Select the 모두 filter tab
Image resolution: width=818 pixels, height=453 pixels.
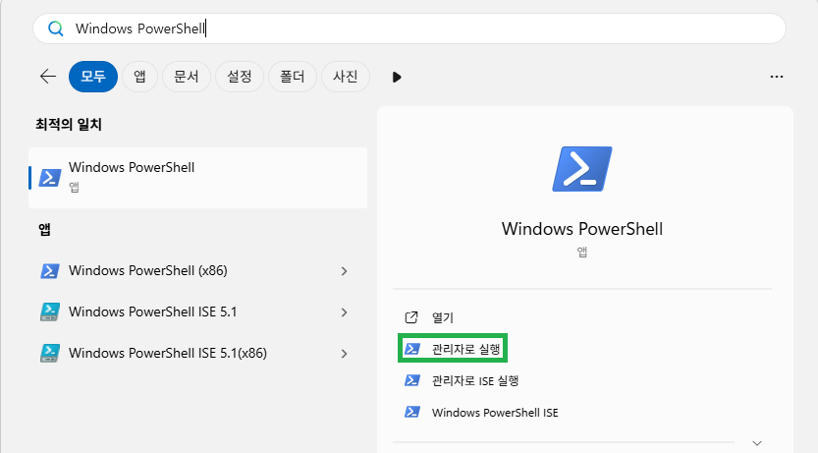(93, 77)
